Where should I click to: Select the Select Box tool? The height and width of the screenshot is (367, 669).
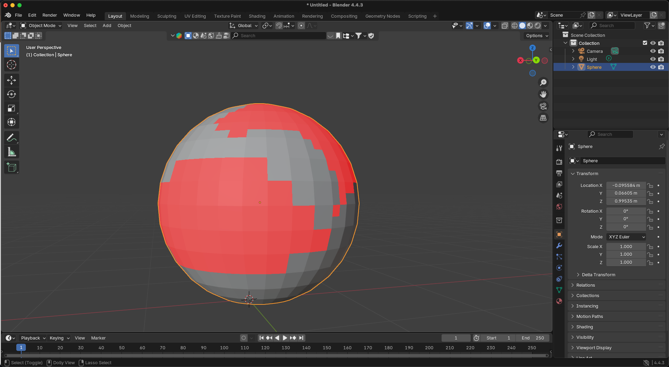tap(11, 51)
